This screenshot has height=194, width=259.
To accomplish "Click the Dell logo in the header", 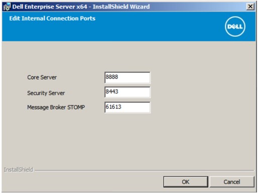I will 235,27.
